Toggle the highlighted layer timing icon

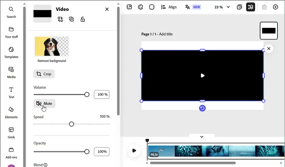(x=250, y=7)
